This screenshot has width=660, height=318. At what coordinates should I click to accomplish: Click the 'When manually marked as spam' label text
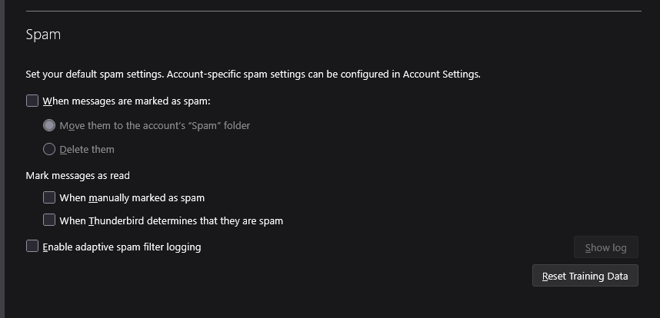click(x=132, y=197)
